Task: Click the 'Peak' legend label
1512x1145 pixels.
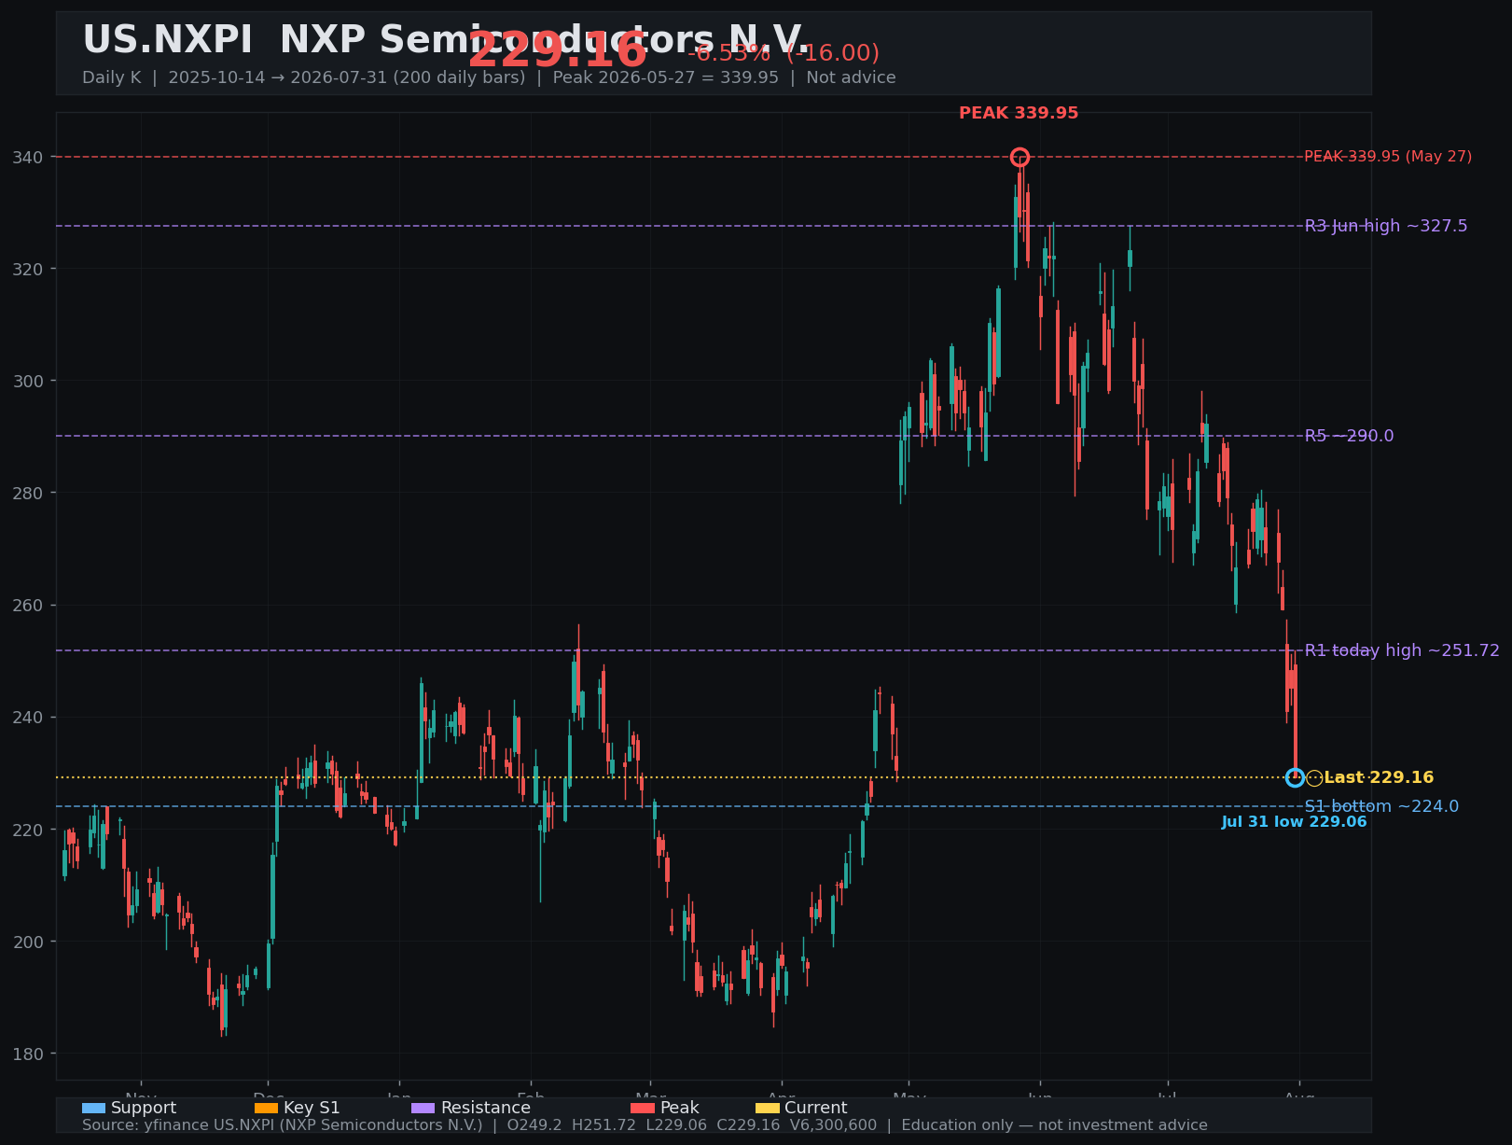Action: pos(679,1108)
